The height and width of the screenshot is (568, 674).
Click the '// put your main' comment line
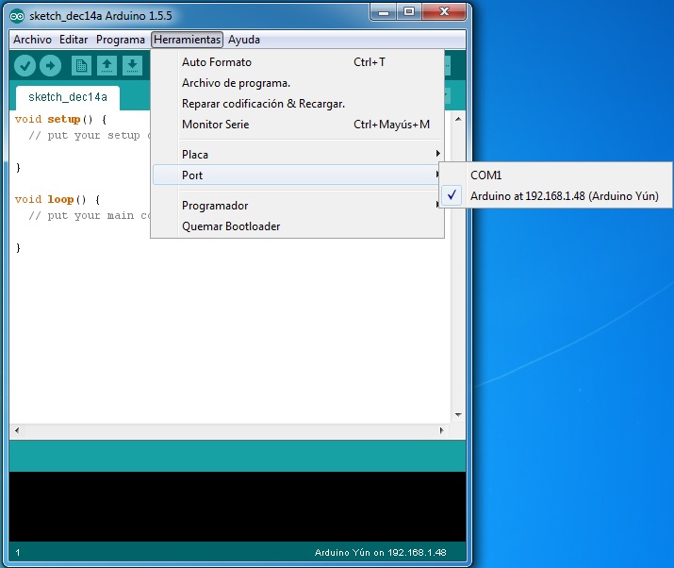click(x=89, y=215)
